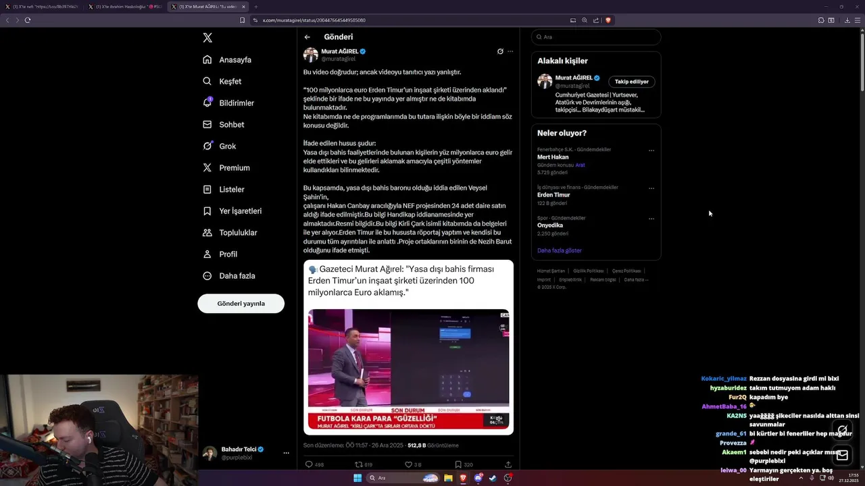Image resolution: width=865 pixels, height=486 pixels.
Task: Open Bahadır Telci account switcher menu
Action: click(246, 453)
